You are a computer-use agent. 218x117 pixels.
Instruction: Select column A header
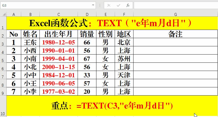coord(14,14)
